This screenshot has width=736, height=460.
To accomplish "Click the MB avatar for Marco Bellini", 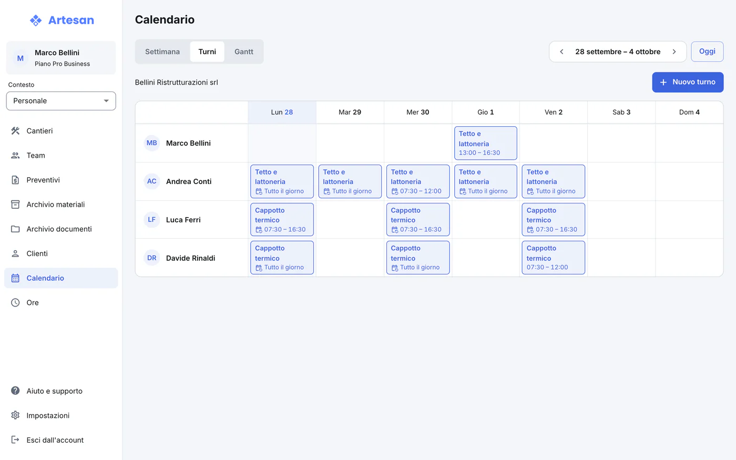I will 152,143.
